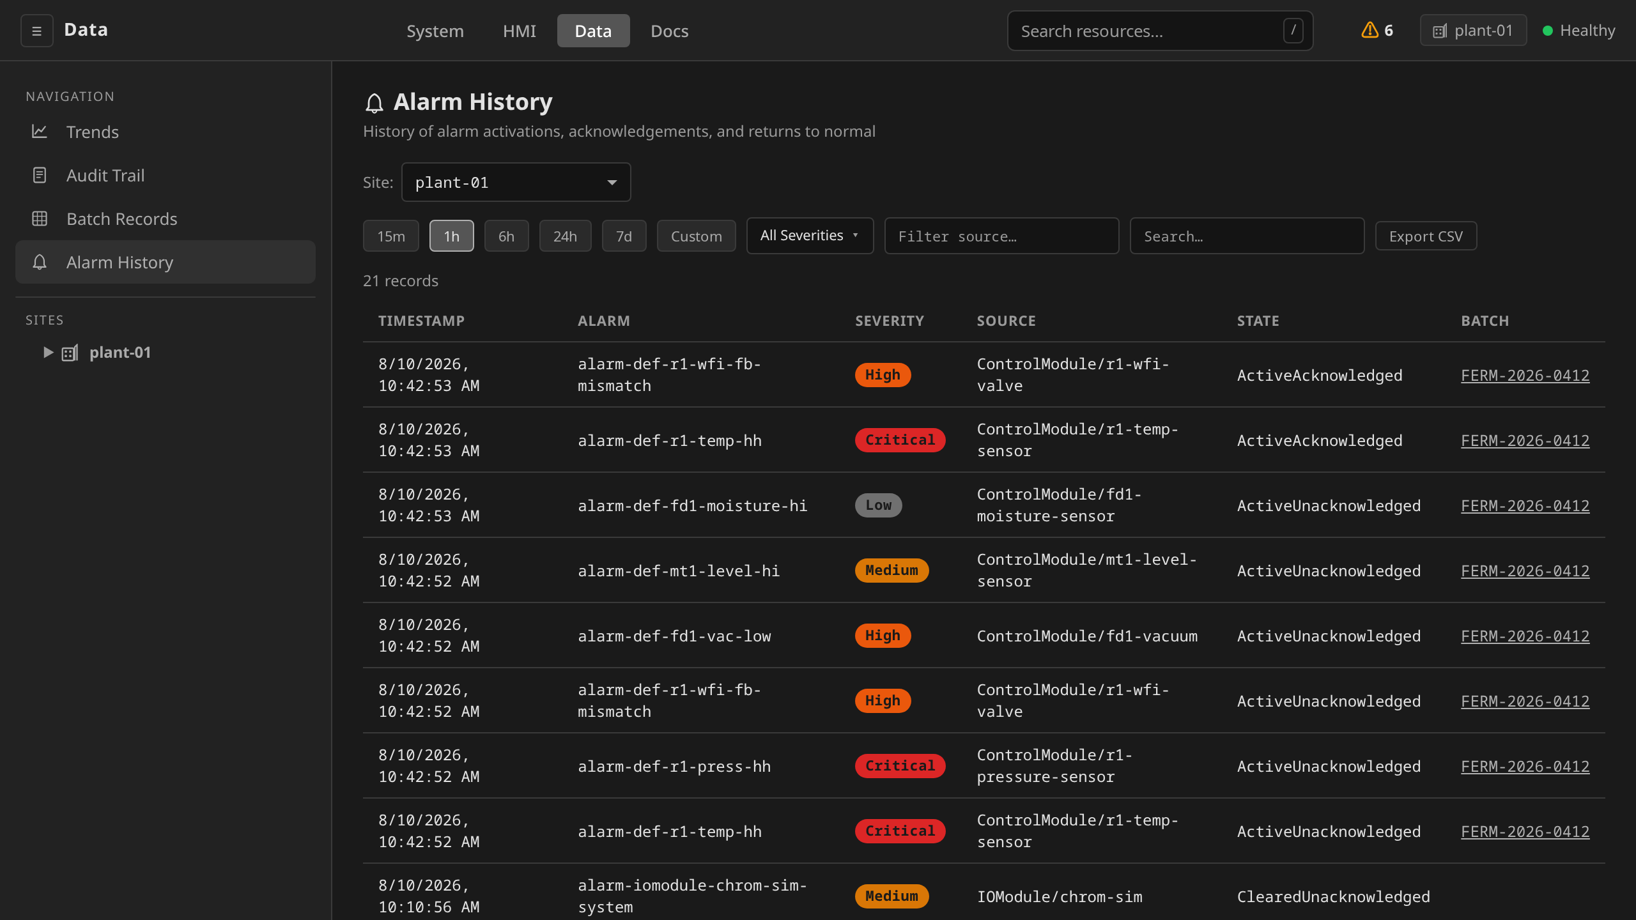Open batch link of alarm-def-mt1-level-hi row

[x=1525, y=571]
